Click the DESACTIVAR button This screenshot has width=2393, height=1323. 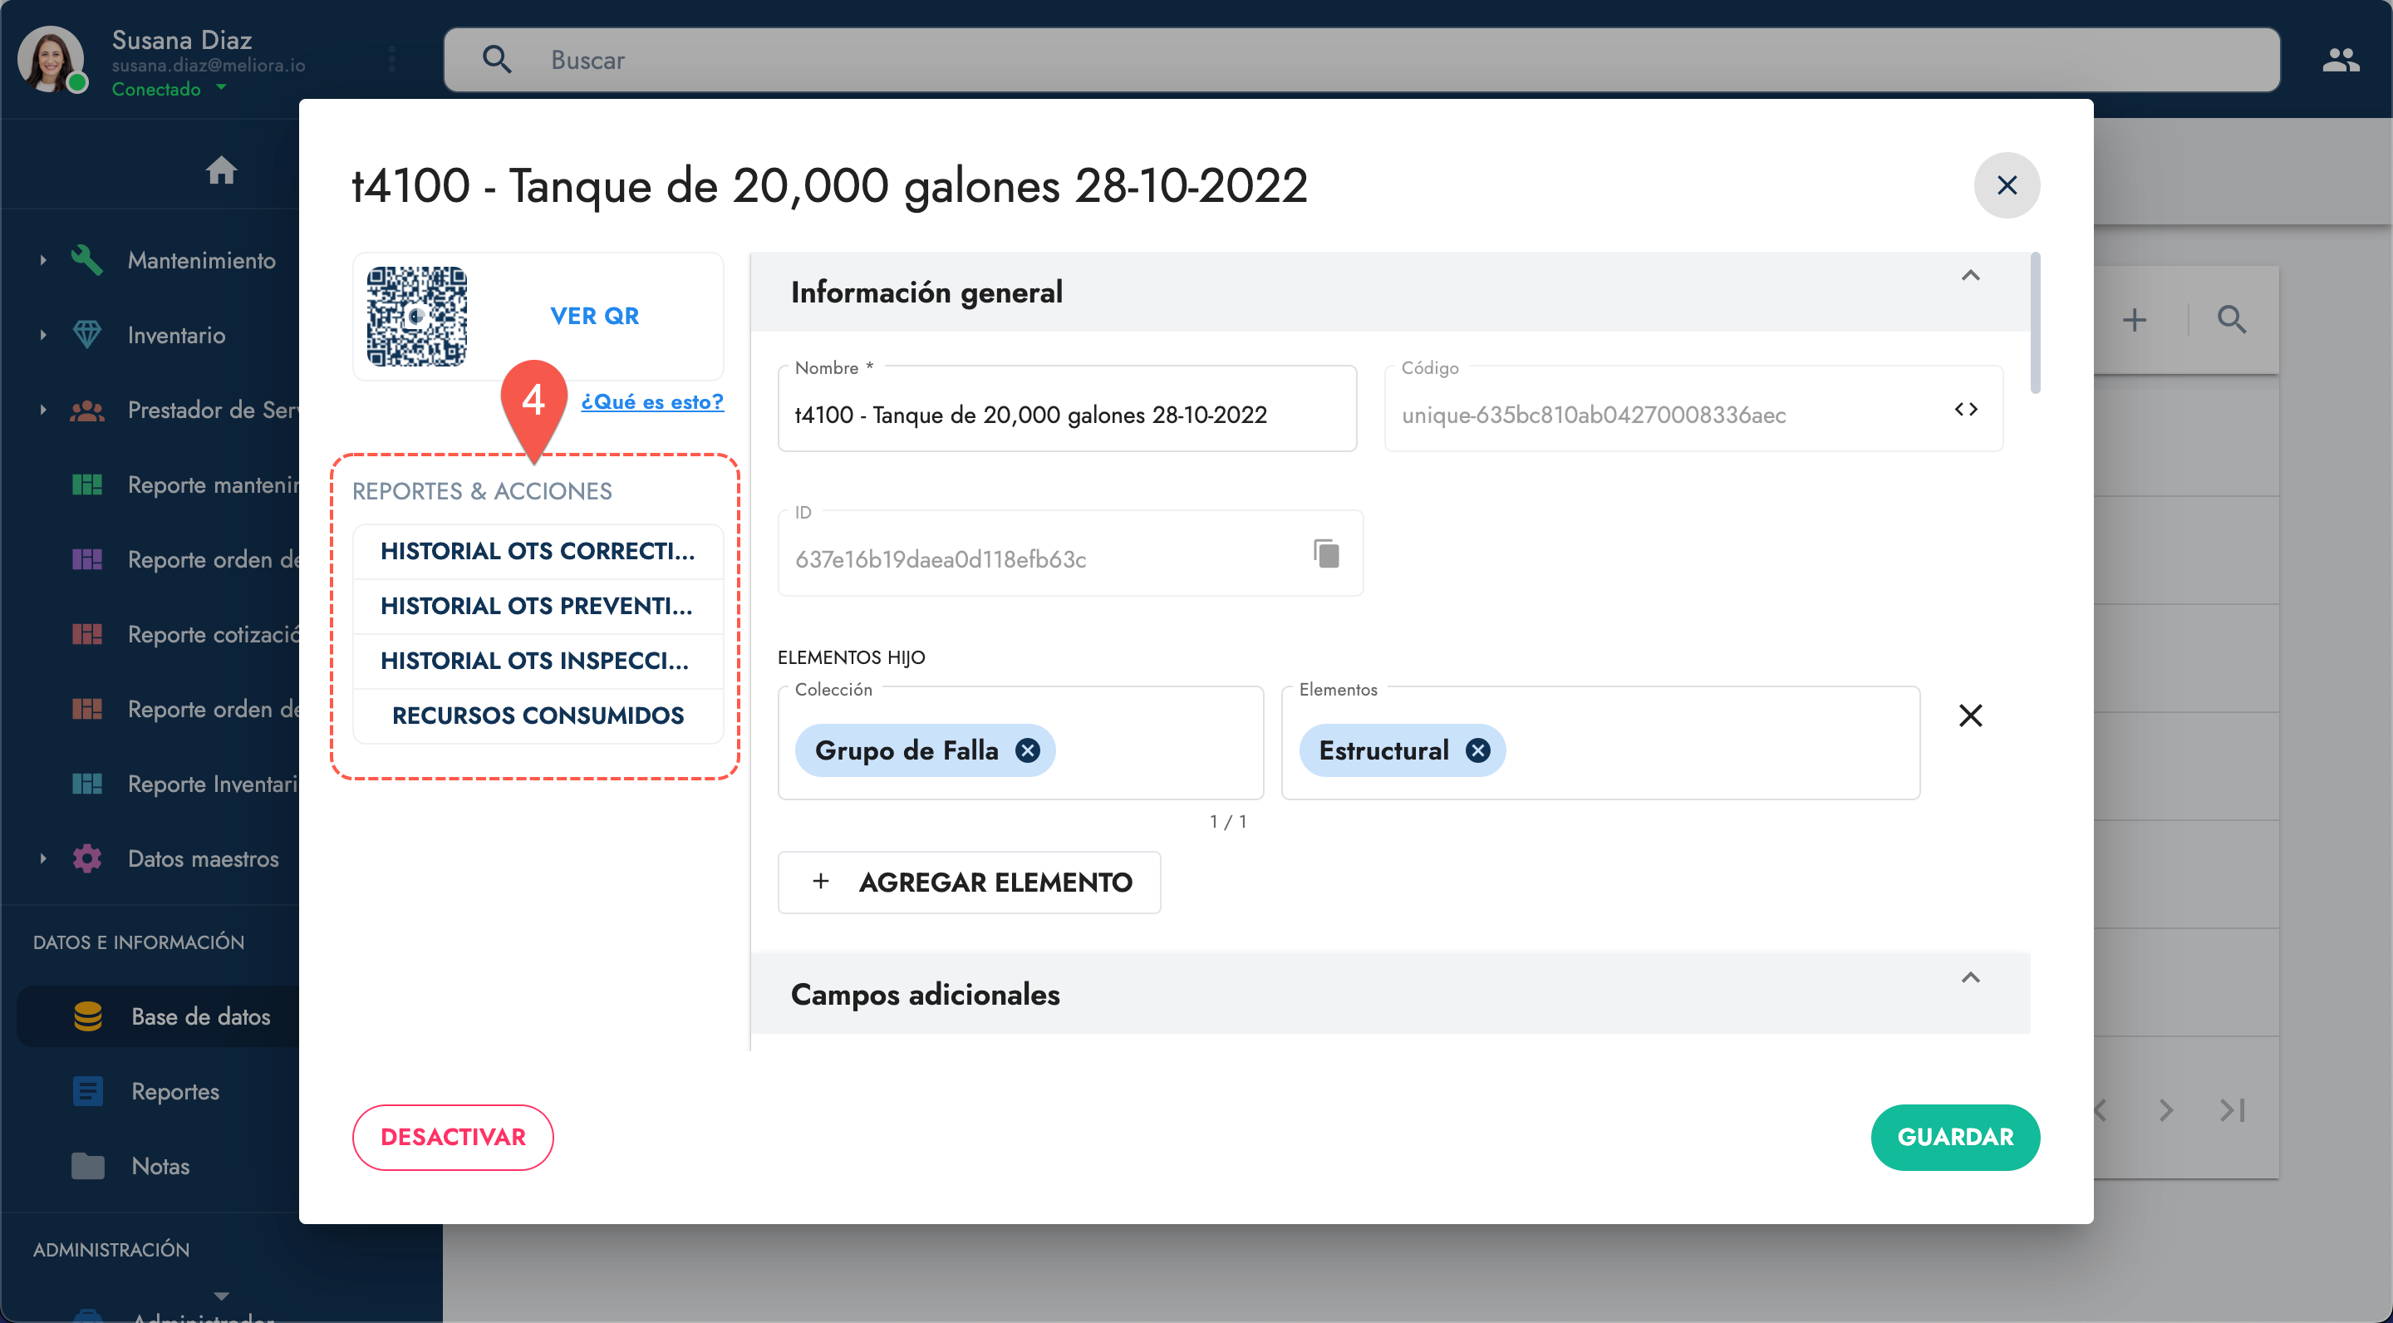pos(452,1136)
